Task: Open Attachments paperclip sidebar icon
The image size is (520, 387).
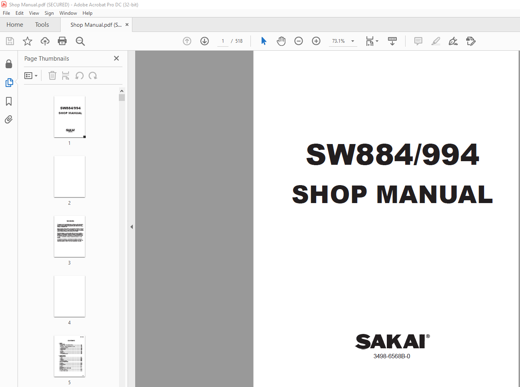Action: 9,119
